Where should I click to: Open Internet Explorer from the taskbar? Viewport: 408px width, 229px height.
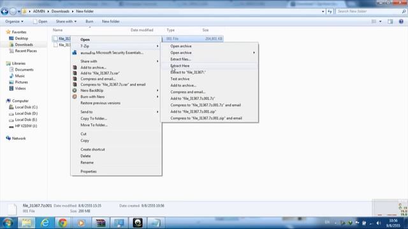click(45, 223)
